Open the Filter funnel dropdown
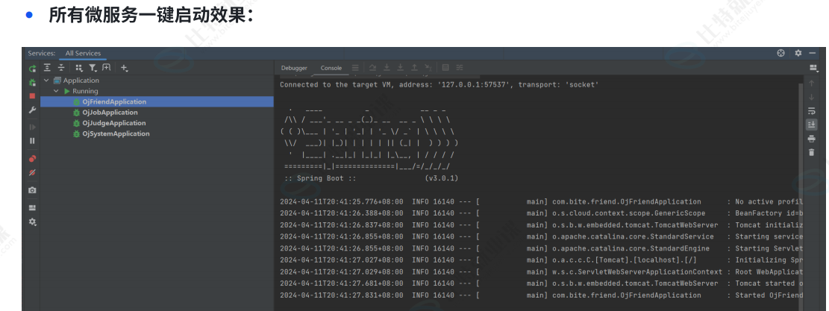 [93, 68]
